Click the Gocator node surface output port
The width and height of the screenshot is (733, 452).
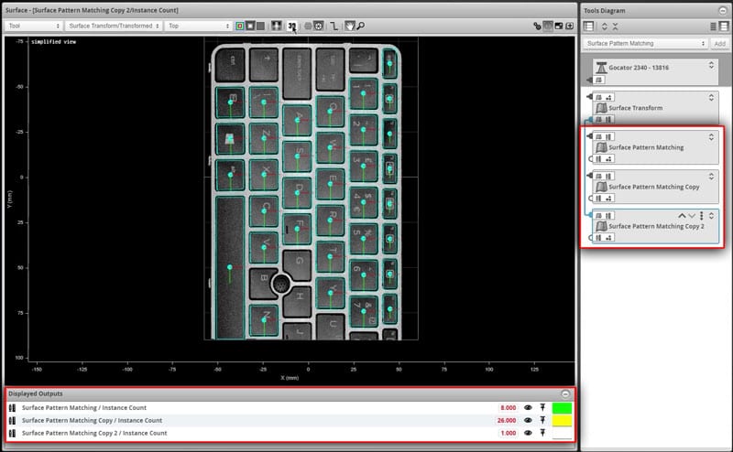599,80
